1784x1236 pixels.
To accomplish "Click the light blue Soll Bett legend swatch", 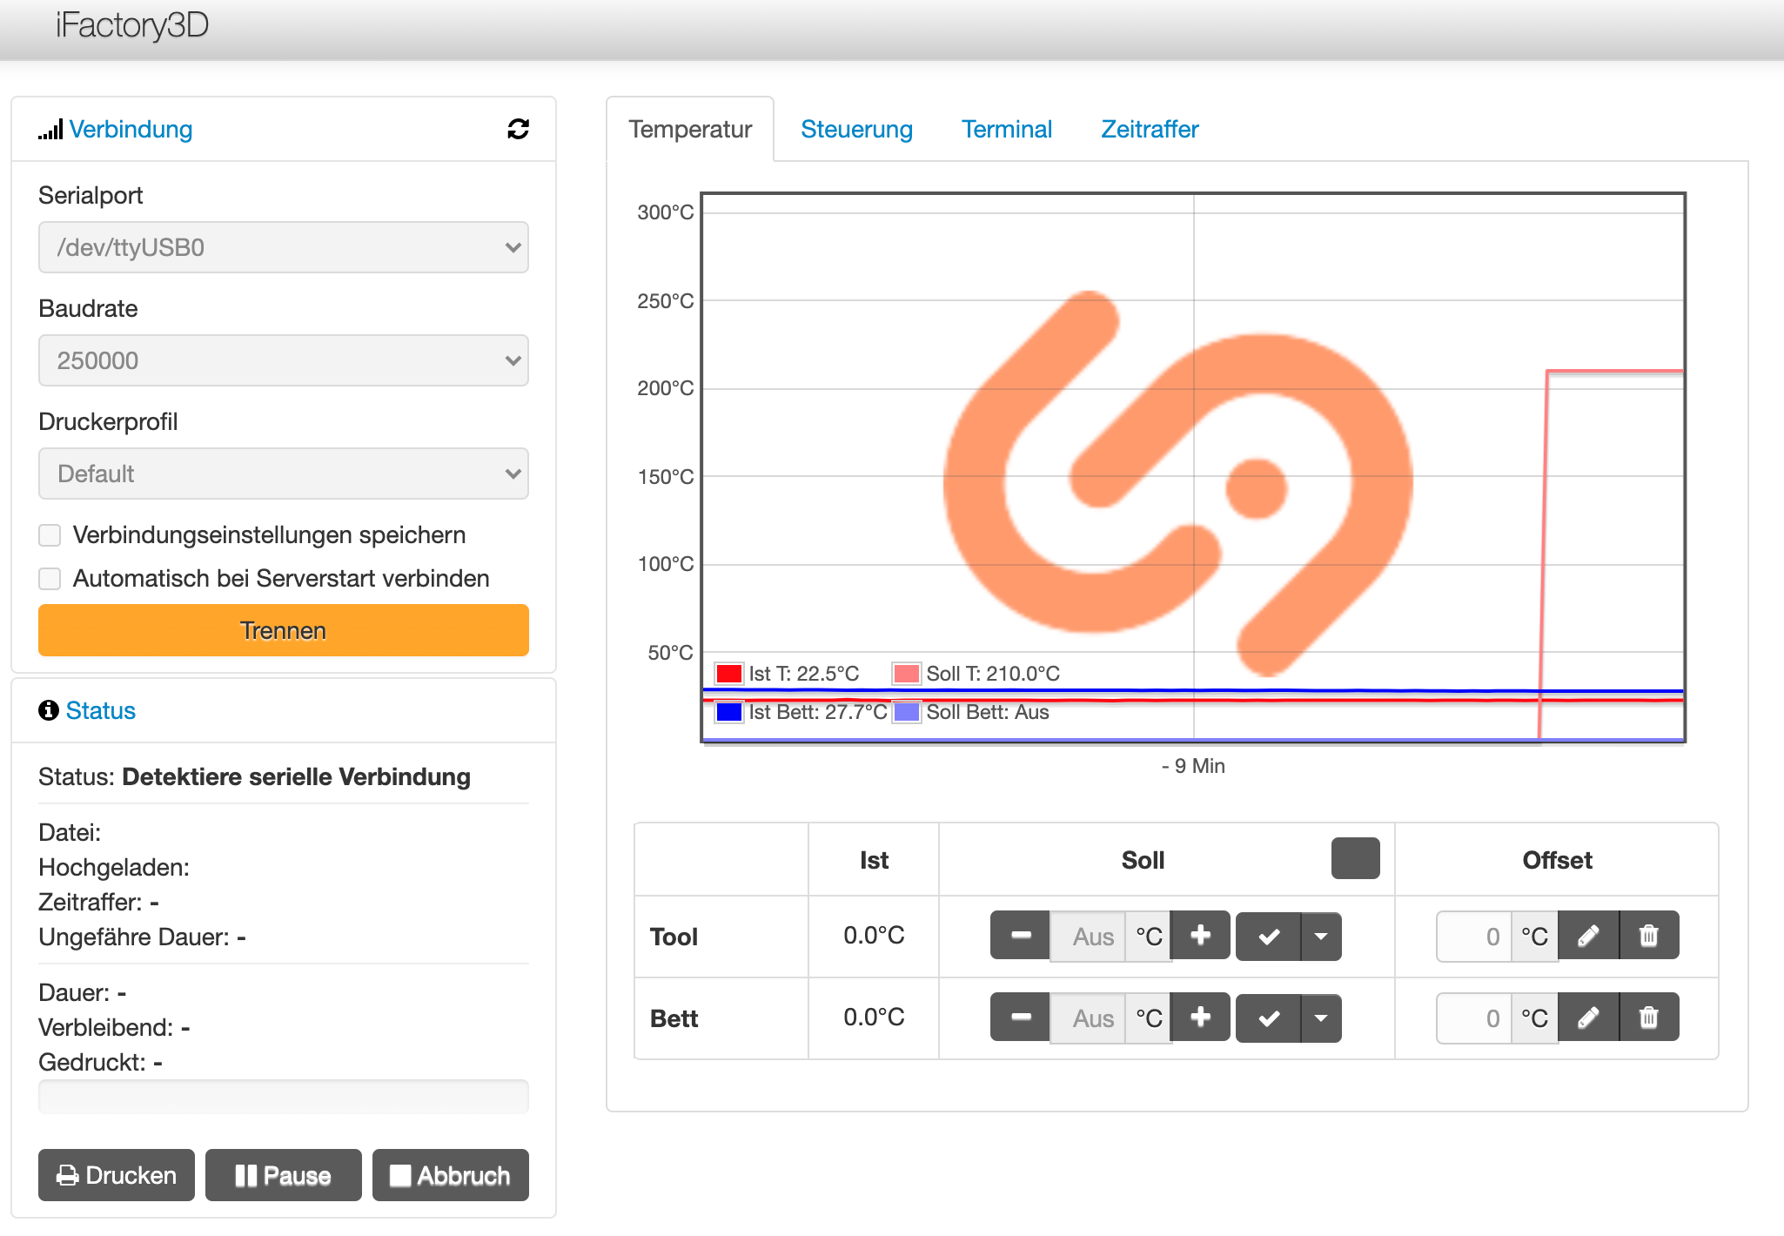I will point(907,712).
